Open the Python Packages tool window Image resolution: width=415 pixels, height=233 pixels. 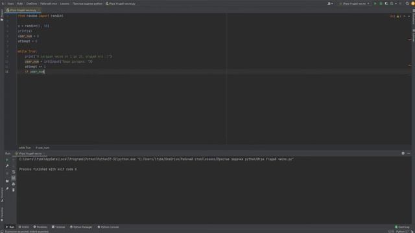(x=81, y=227)
